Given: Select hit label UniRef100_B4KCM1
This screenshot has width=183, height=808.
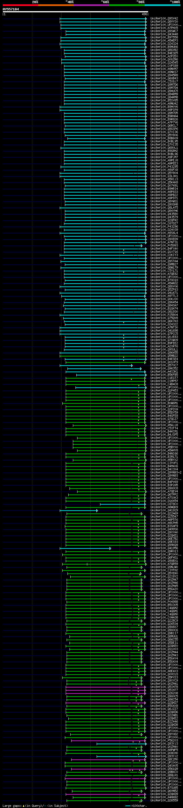Looking at the screenshot, I should pyautogui.click(x=164, y=432).
